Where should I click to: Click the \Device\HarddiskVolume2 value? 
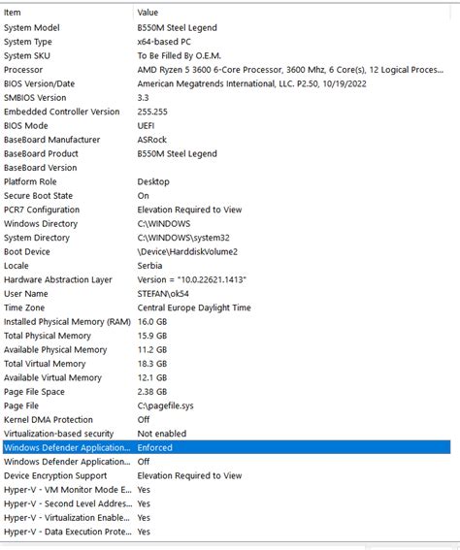pos(187,252)
